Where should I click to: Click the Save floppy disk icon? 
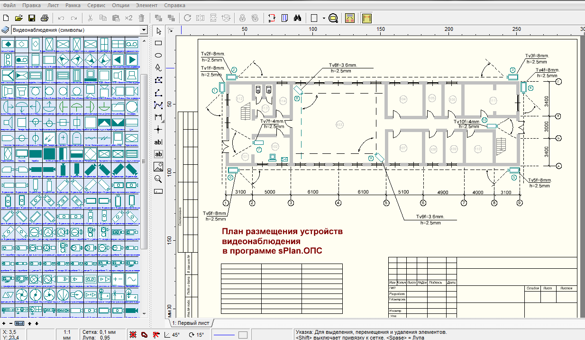32,18
